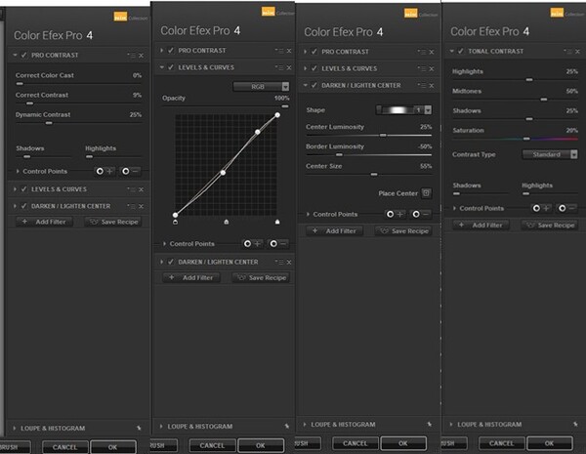
Task: Remove control point under expanded Pro Contrast settings
Action: click(x=131, y=171)
